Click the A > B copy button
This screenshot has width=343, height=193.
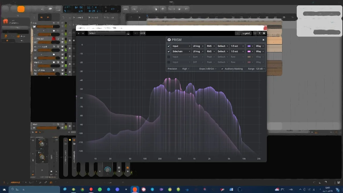[x=143, y=33]
